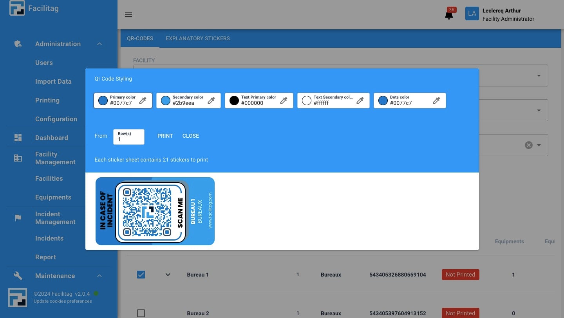Click the Secondary color hex value #2b9eea
The image size is (564, 318).
coord(183,103)
